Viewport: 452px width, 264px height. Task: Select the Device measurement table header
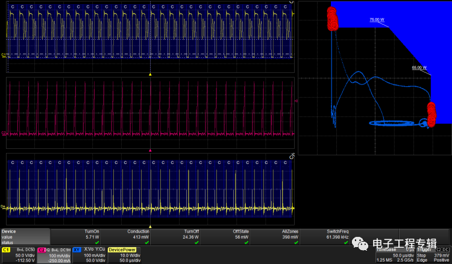coord(8,231)
